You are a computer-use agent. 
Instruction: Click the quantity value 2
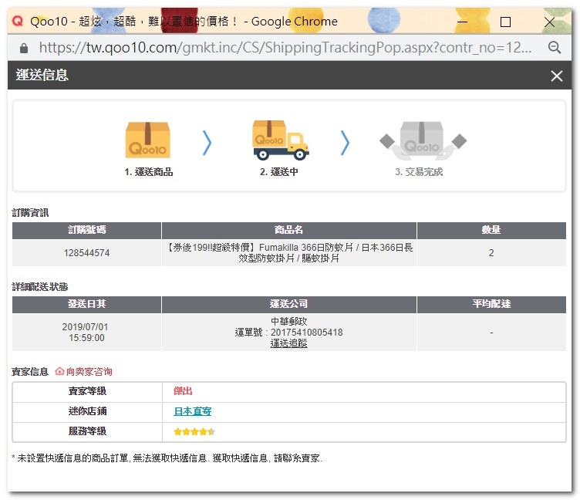tap(491, 253)
